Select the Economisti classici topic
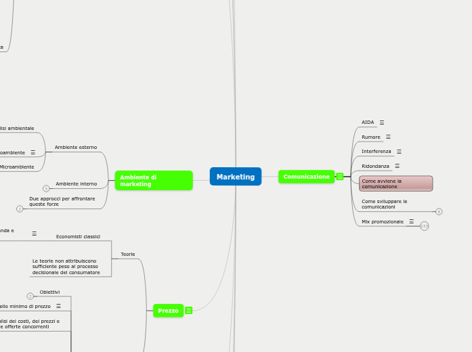Viewport: 472px width, 352px height. [78, 236]
